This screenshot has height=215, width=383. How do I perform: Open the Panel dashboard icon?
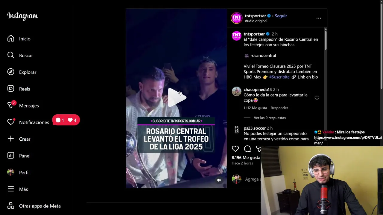click(x=11, y=156)
